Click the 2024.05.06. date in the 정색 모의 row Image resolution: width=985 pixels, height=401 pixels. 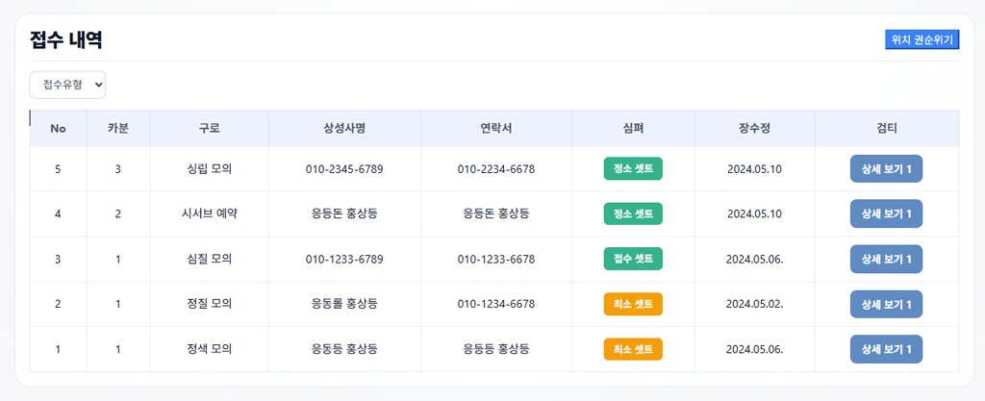pyautogui.click(x=754, y=349)
